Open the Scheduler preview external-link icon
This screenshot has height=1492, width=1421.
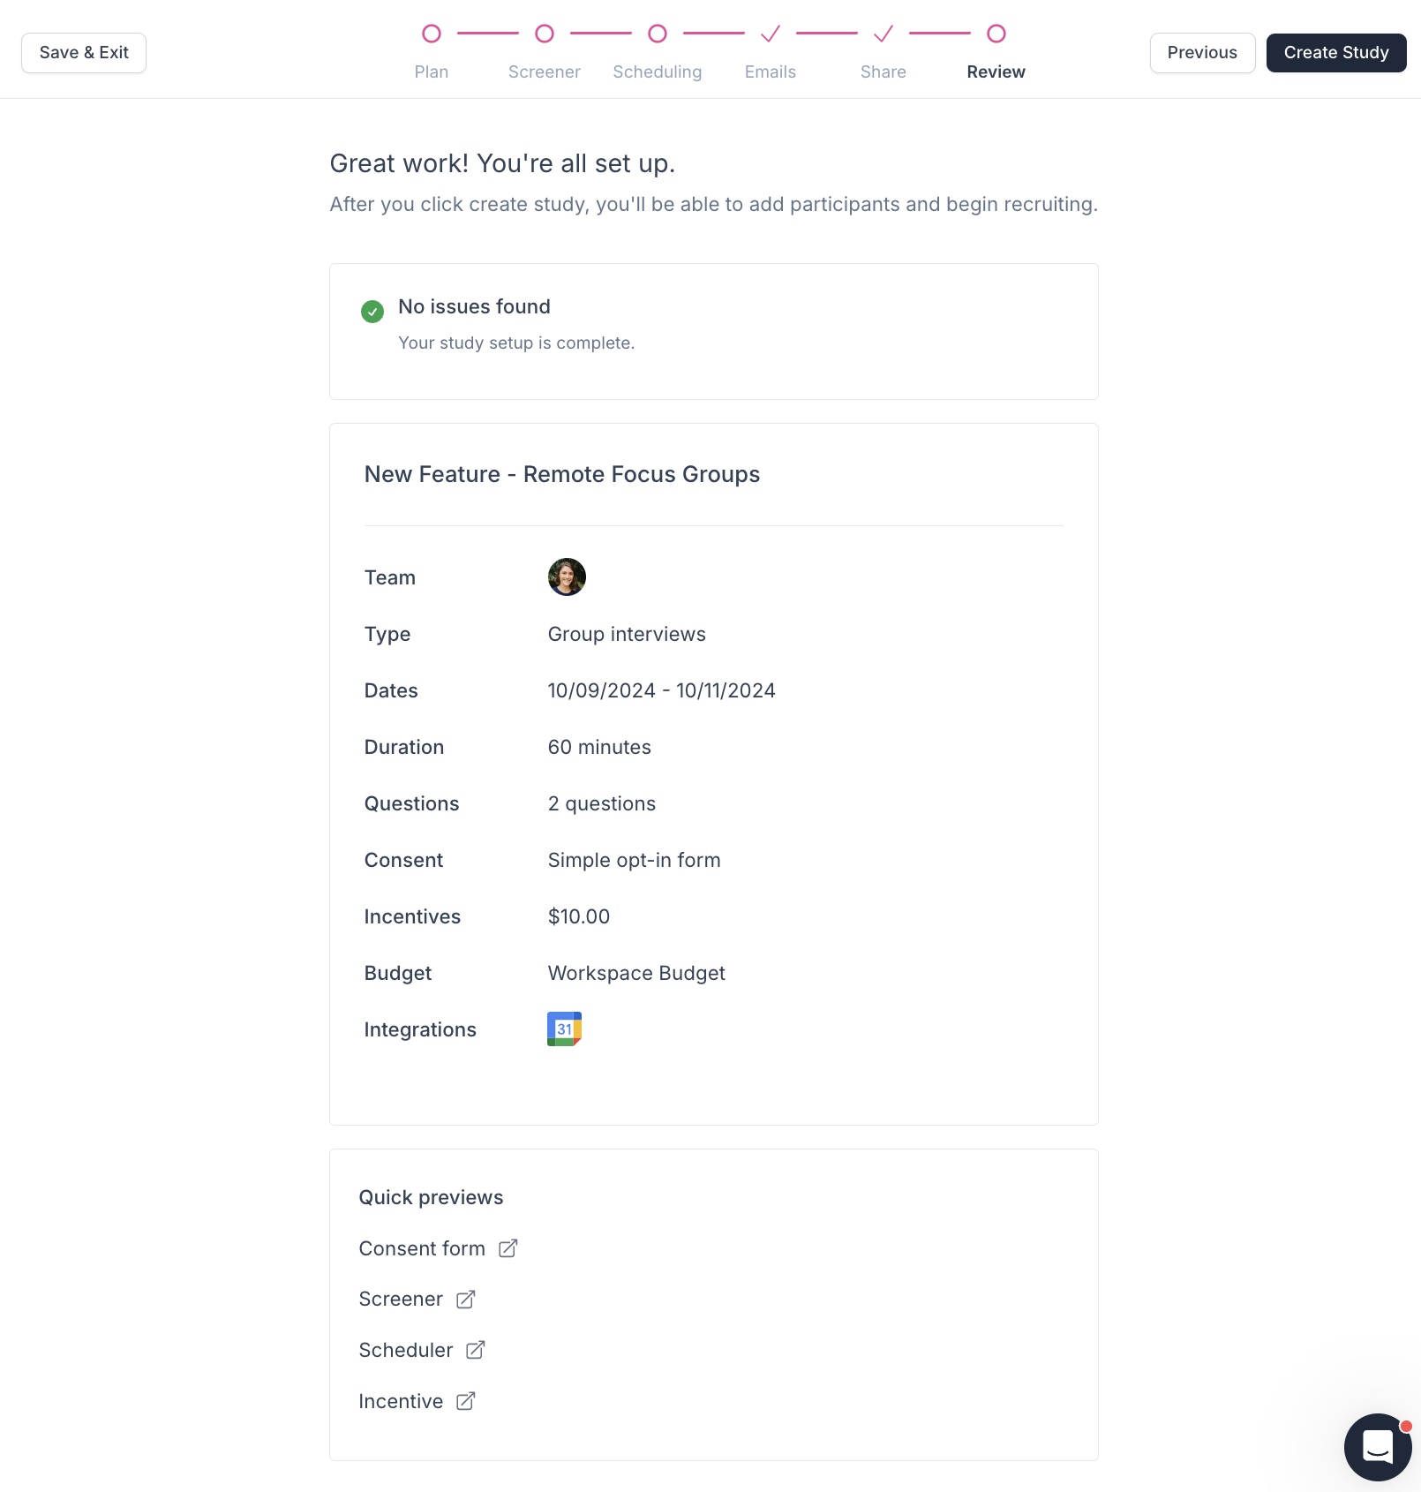click(x=476, y=1350)
